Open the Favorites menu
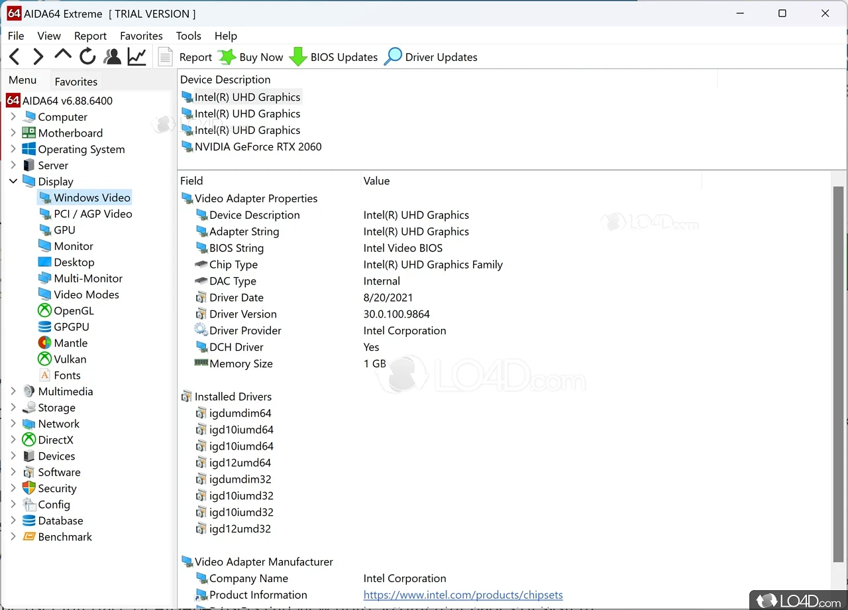The height and width of the screenshot is (610, 848). tap(141, 36)
